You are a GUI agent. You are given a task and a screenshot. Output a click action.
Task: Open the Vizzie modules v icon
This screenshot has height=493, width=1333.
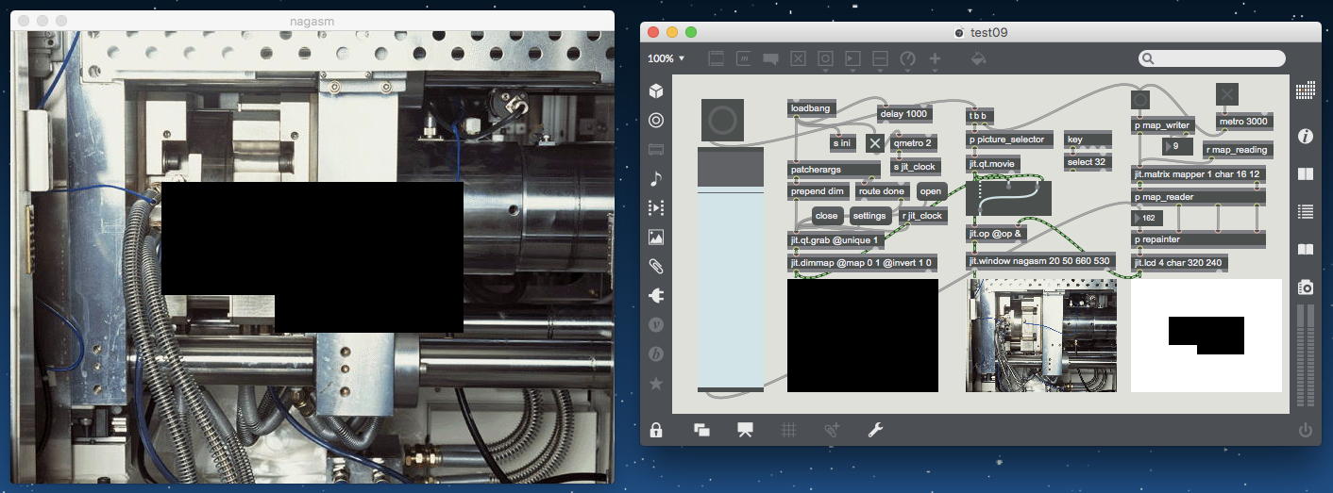[656, 325]
